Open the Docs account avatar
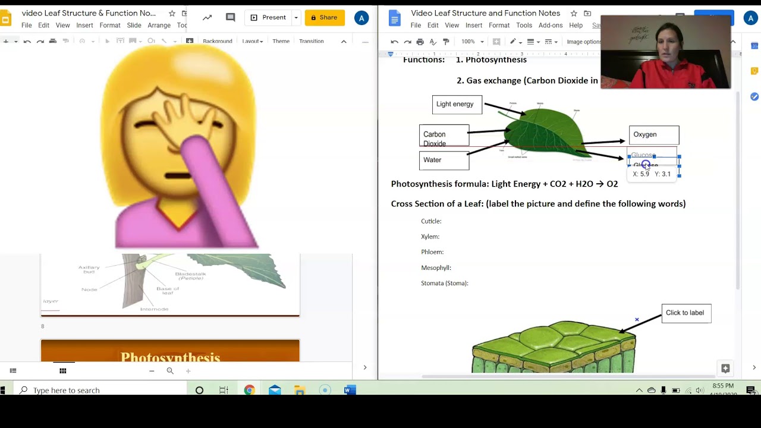This screenshot has height=428, width=761. click(750, 18)
